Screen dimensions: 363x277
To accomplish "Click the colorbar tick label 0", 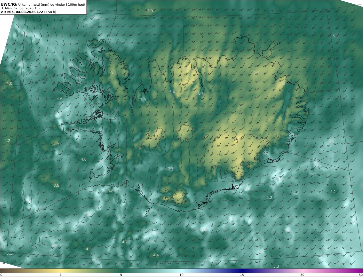I will (1, 275).
